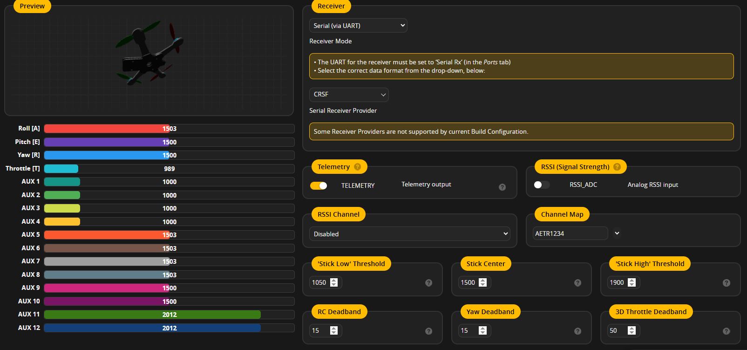747x350 pixels.
Task: Open help icon beside RSSI Signal Strength heading
Action: [617, 167]
